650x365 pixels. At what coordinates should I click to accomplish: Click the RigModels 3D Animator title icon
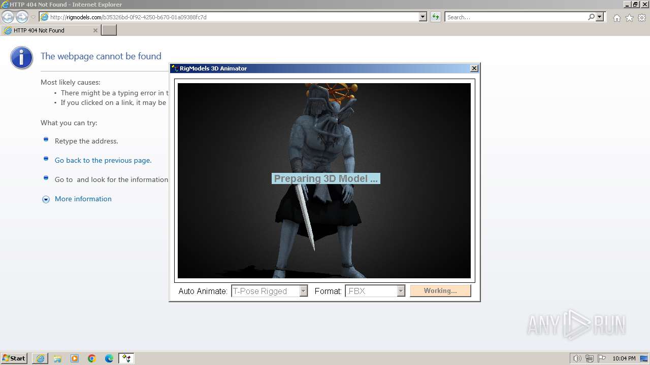point(175,68)
